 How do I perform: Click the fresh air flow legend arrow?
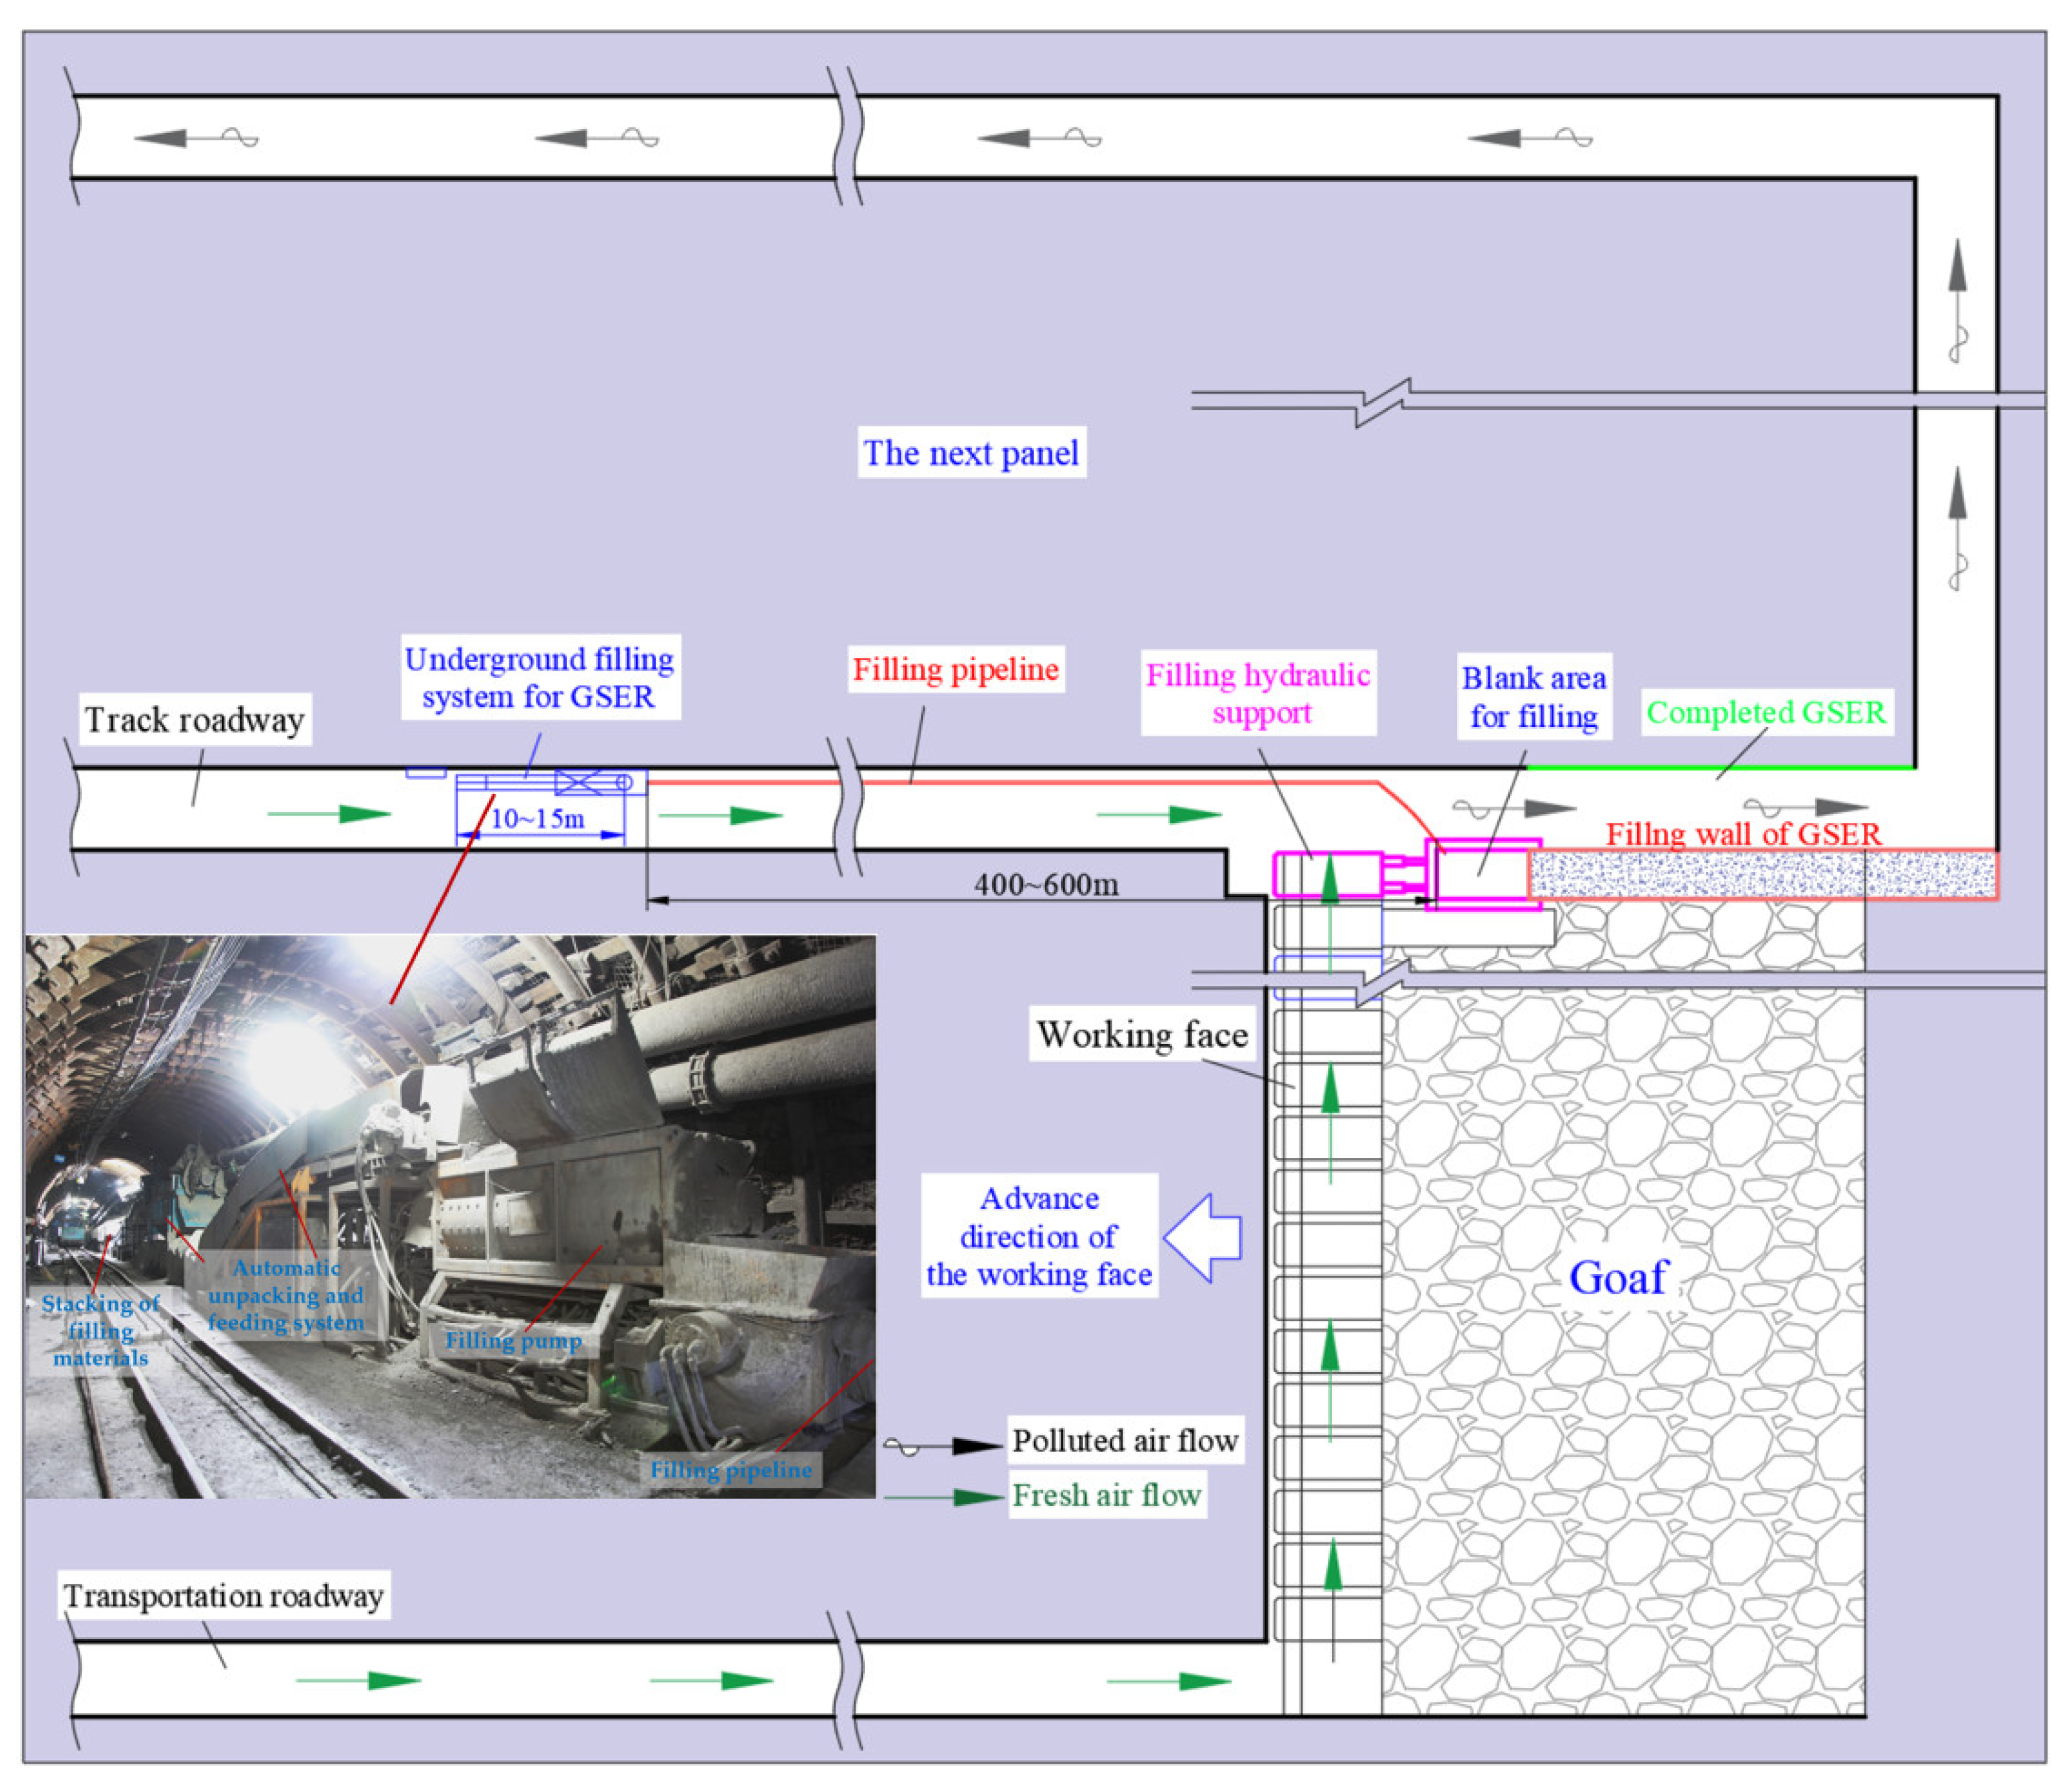(943, 1497)
